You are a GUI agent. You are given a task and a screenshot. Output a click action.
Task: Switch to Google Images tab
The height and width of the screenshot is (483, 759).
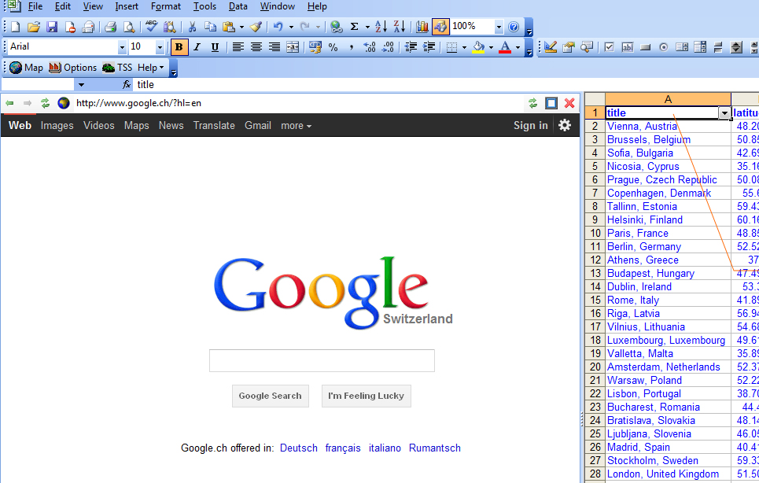(57, 126)
